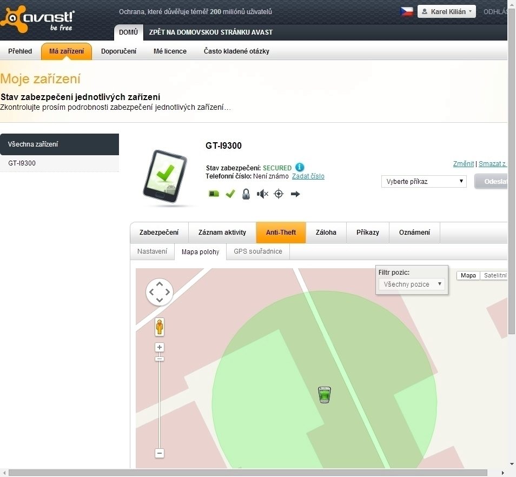This screenshot has width=516, height=477.
Task: Click the green battery status icon
Action: [x=214, y=194]
